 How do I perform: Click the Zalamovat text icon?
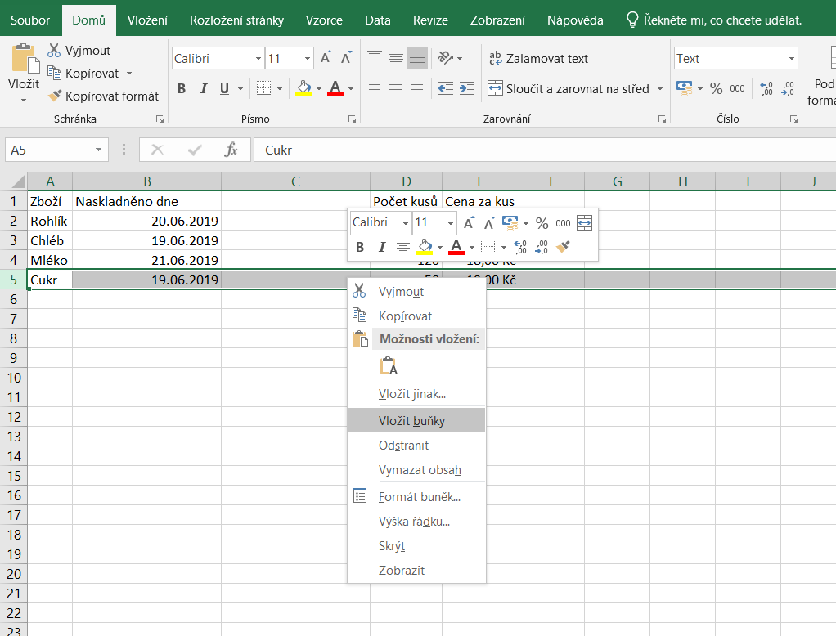[494, 58]
